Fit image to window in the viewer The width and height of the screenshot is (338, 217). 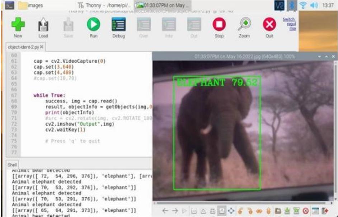point(212,211)
